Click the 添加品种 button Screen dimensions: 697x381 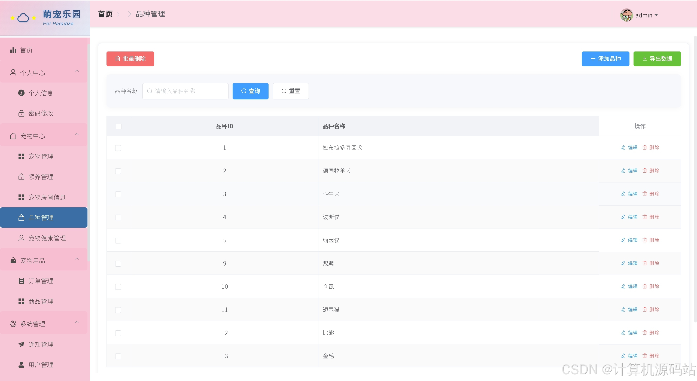[x=605, y=59]
